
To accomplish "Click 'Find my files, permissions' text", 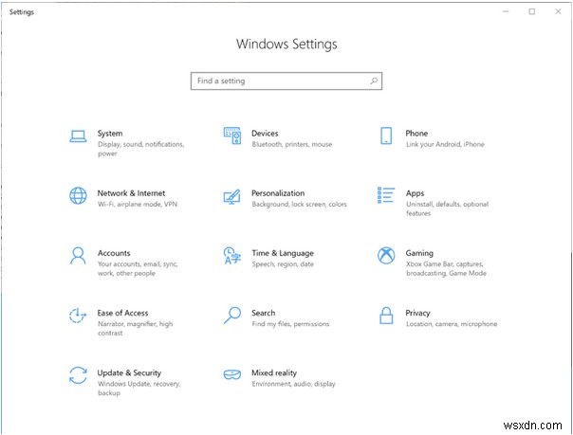I will pos(290,324).
